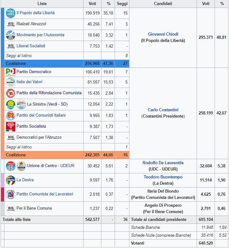Open the Movimento per l'Autonomia logo image
Screen dimensions: 229x249
[11, 35]
